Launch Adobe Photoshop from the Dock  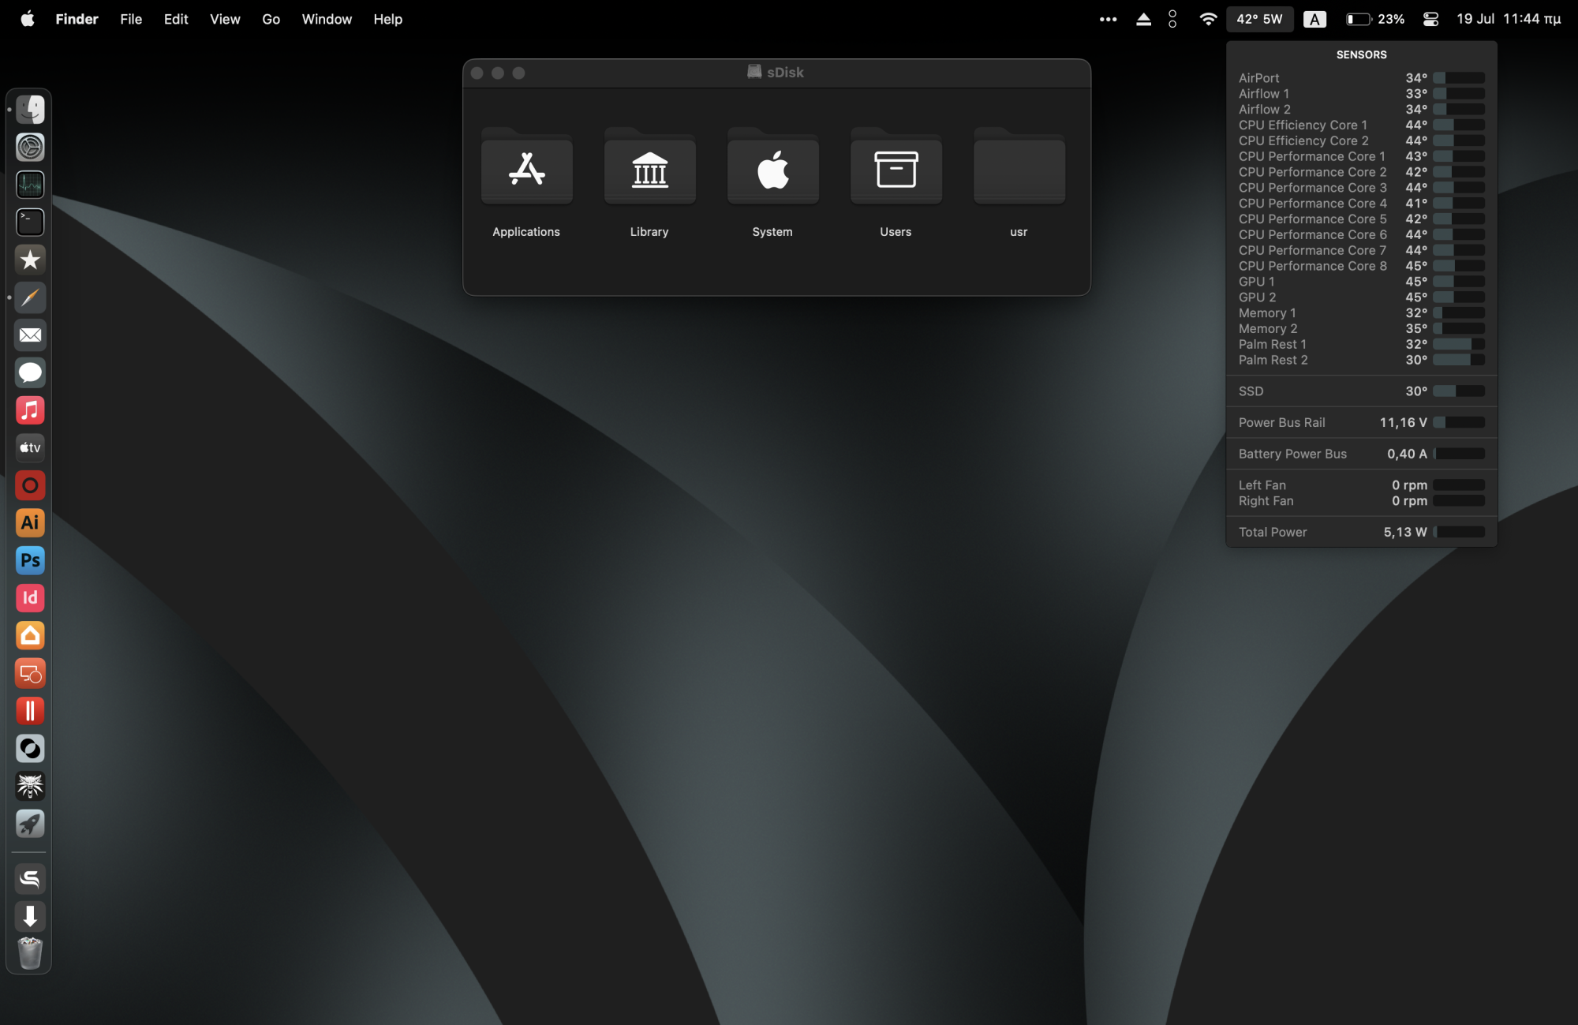(x=30, y=560)
